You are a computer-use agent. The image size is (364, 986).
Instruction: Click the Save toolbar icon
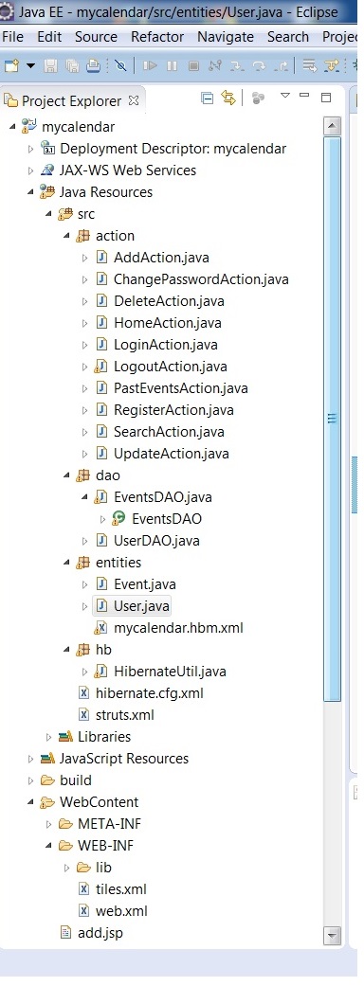click(51, 64)
